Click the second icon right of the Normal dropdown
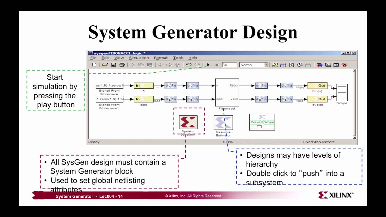Image resolution: width=386 pixels, height=217 pixels. coord(283,65)
